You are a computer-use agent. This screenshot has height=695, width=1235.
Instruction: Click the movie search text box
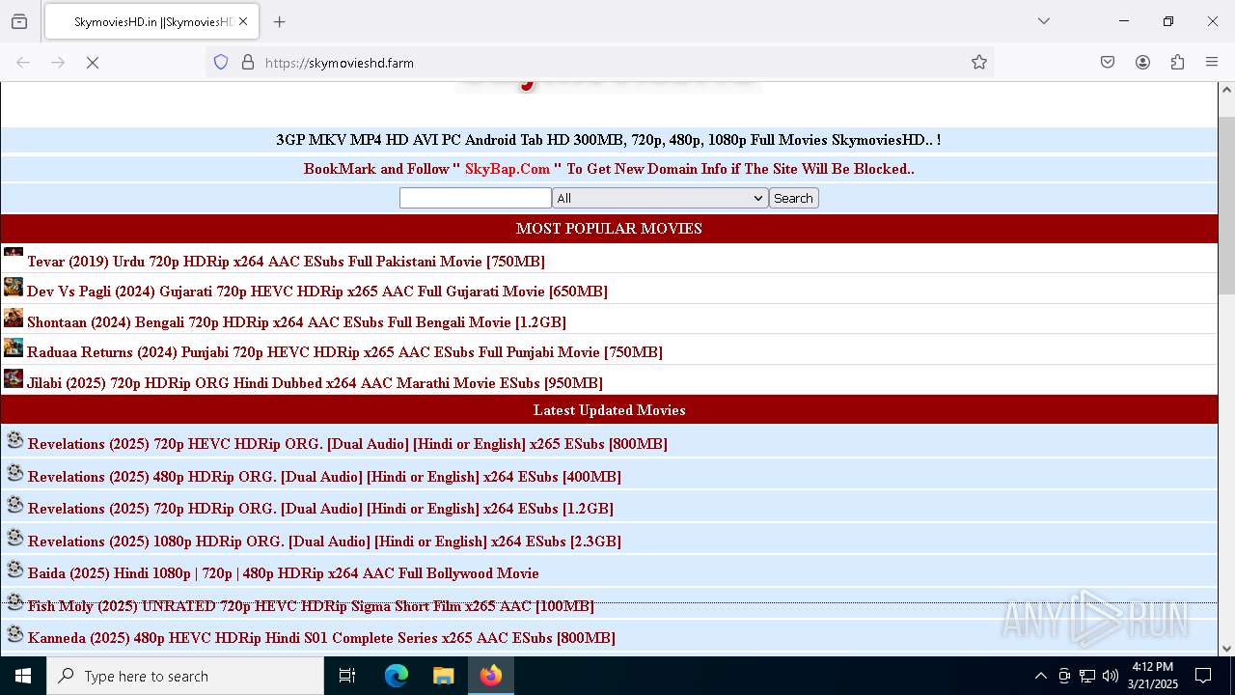pos(476,198)
